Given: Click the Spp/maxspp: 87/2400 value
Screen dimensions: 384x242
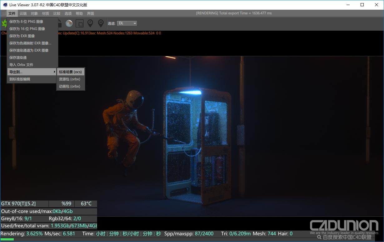Looking at the screenshot, I should coord(189,234).
